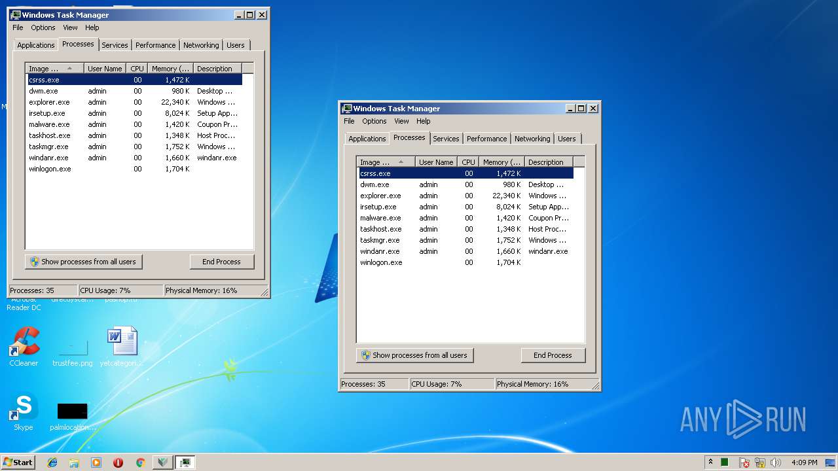Open Skype desktop shortcut
838x471 pixels.
tap(24, 412)
